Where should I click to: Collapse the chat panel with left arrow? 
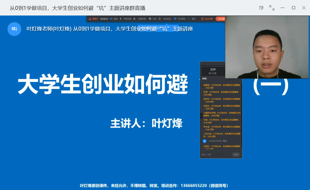(201, 116)
